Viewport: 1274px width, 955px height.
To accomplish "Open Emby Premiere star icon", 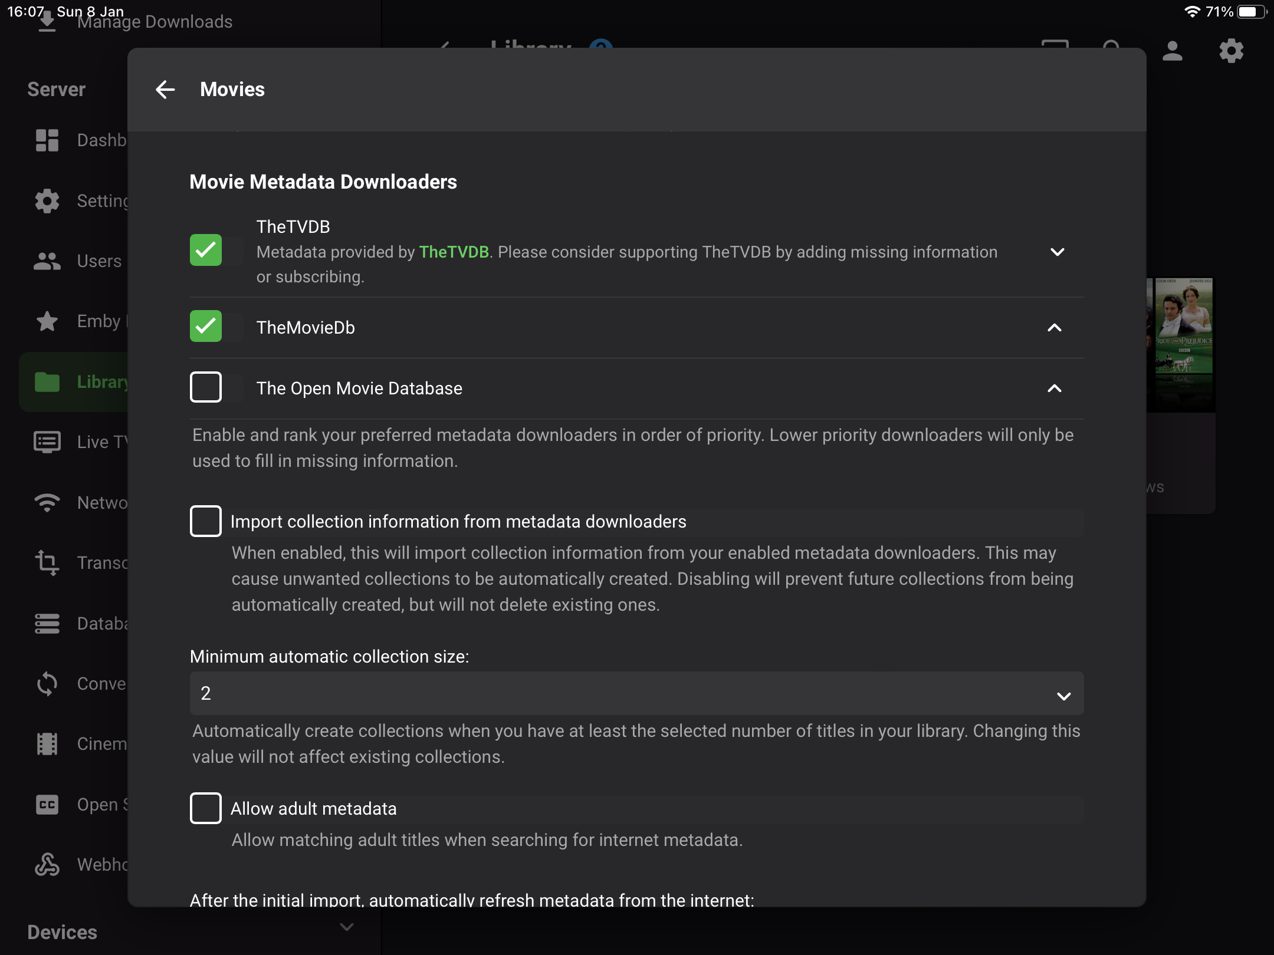I will [47, 321].
